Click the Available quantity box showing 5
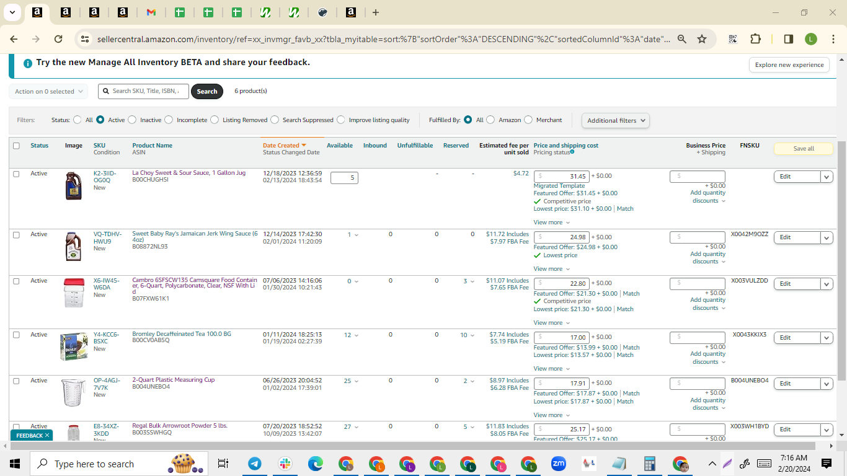This screenshot has height=476, width=847. pyautogui.click(x=344, y=178)
